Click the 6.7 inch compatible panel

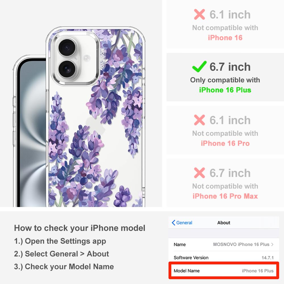tap(225, 77)
